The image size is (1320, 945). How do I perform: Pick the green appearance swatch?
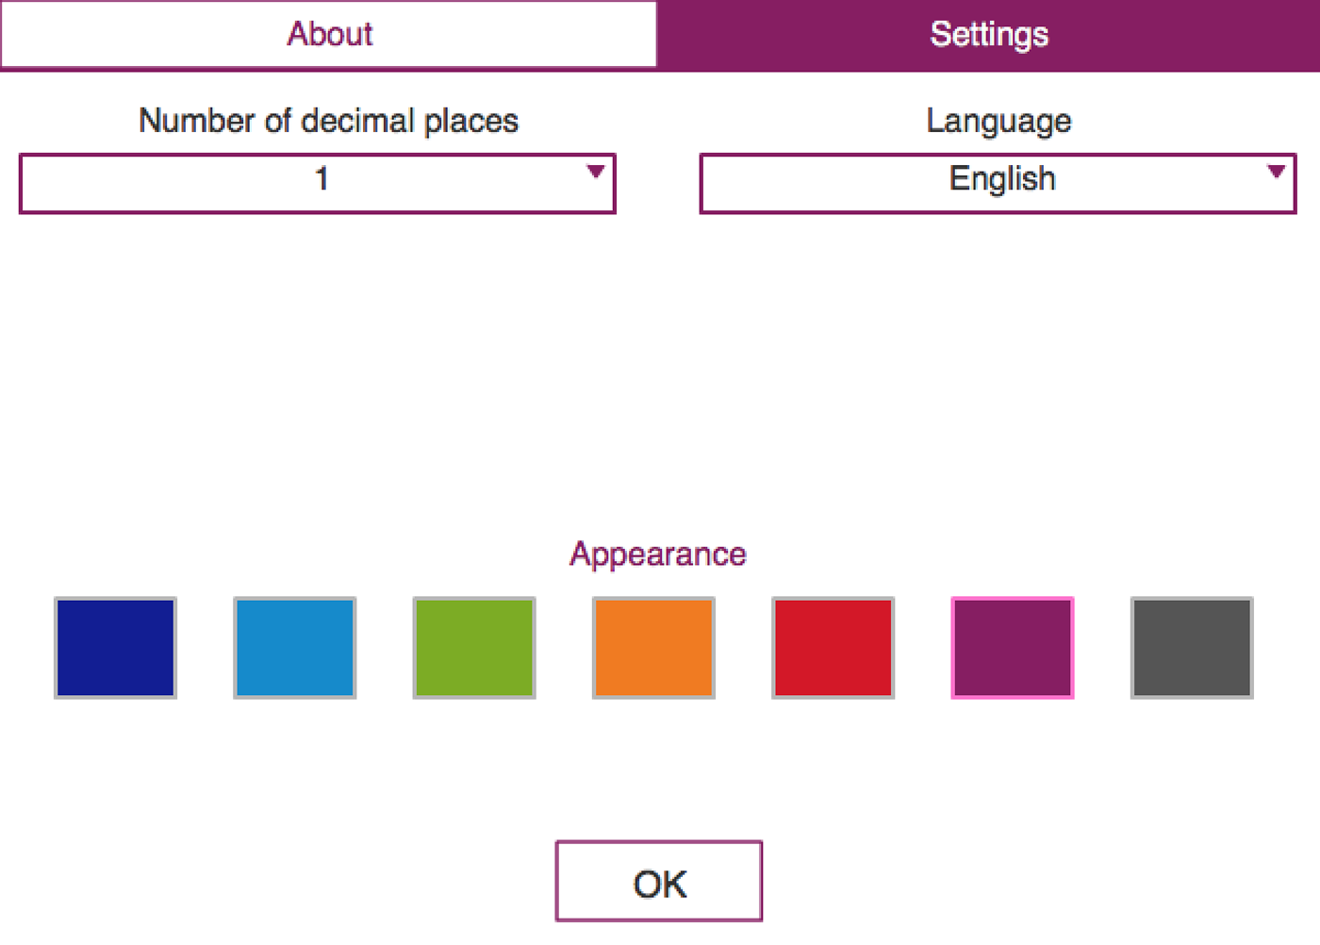474,648
